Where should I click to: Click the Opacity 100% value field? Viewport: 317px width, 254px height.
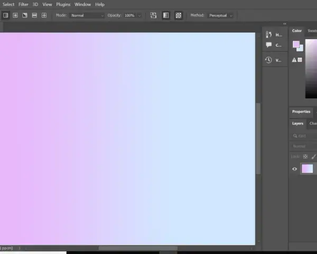click(129, 15)
